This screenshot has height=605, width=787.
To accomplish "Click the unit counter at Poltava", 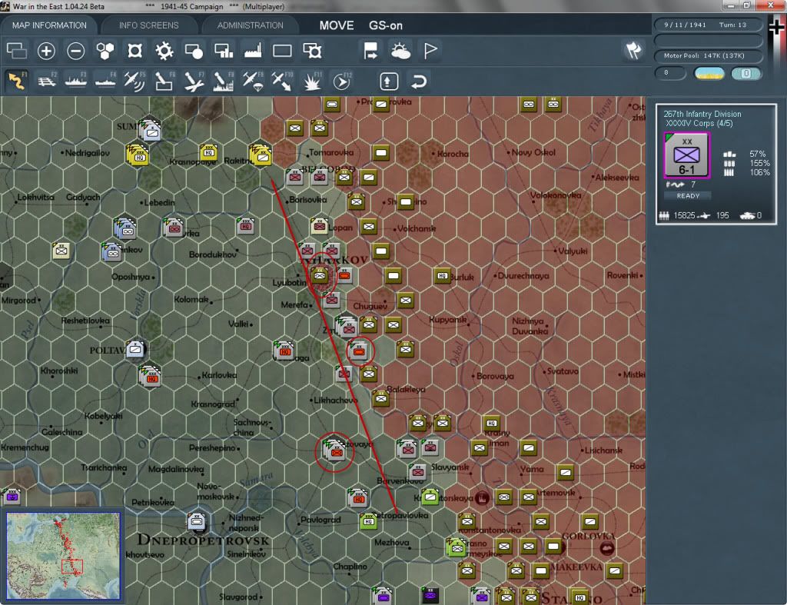I will tap(135, 349).
